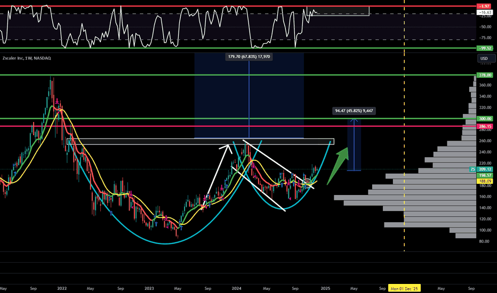Click the -75.00 oscillator axis tick
The height and width of the screenshot is (293, 497).
tap(485, 38)
